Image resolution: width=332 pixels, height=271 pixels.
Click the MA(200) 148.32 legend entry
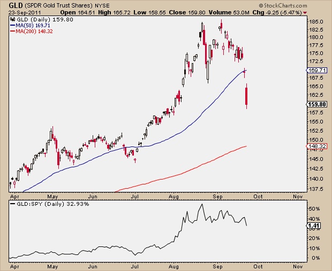click(x=32, y=32)
